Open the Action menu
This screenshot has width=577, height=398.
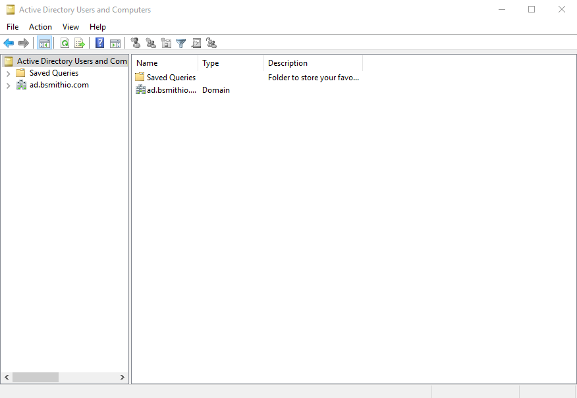[40, 27]
